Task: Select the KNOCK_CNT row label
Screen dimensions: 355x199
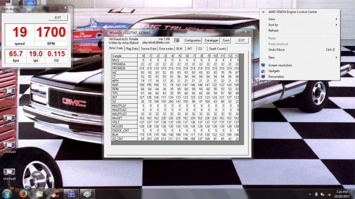Action: 124,130
